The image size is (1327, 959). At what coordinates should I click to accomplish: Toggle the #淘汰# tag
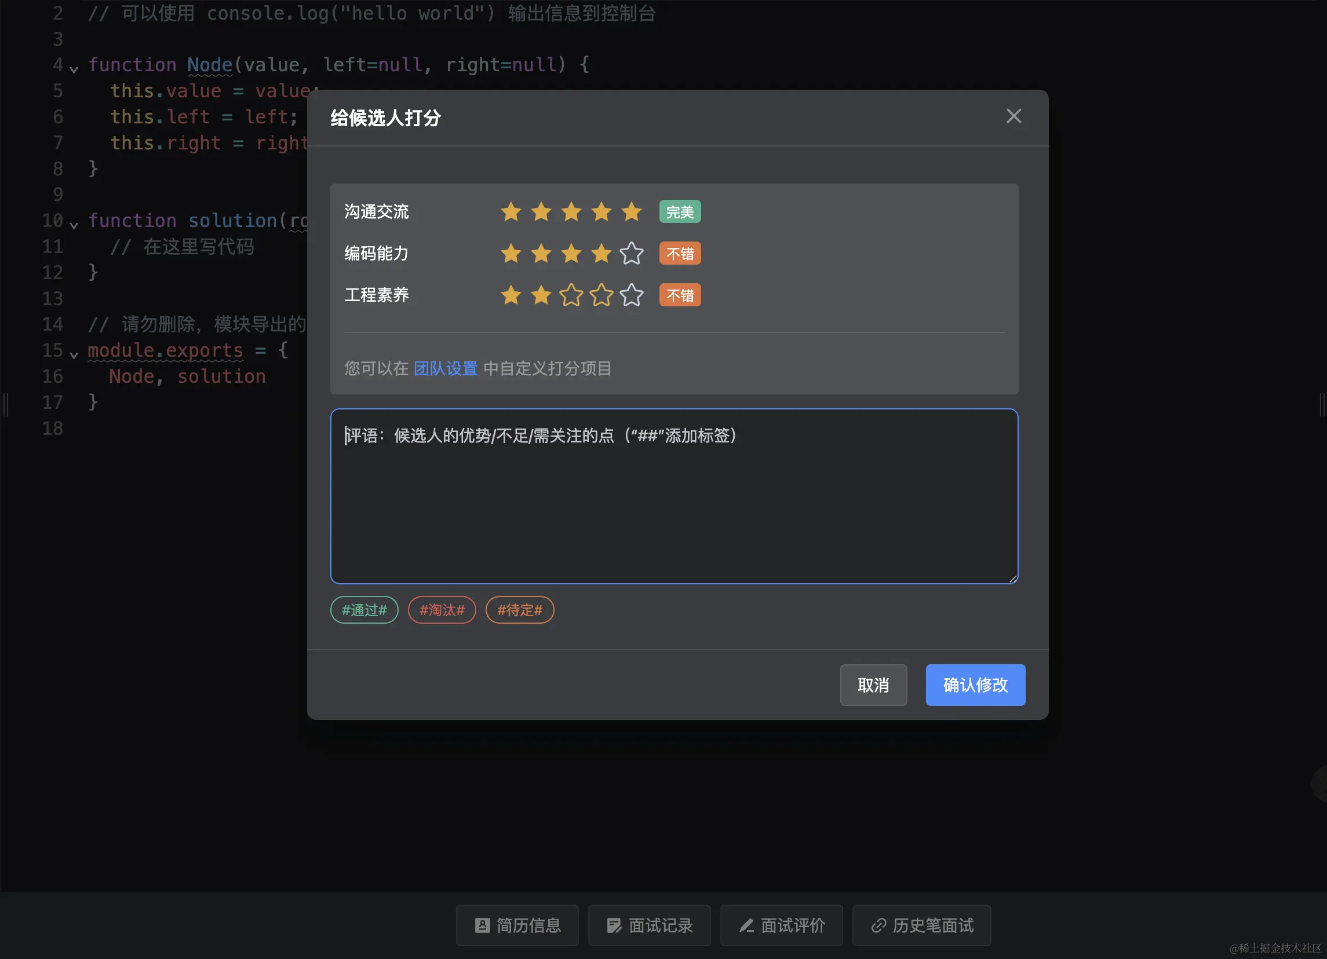point(442,610)
